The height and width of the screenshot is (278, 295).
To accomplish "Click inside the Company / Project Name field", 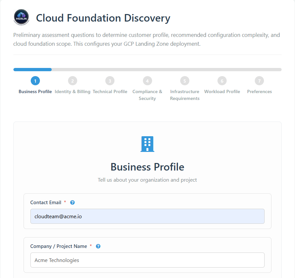I will pyautogui.click(x=147, y=260).
